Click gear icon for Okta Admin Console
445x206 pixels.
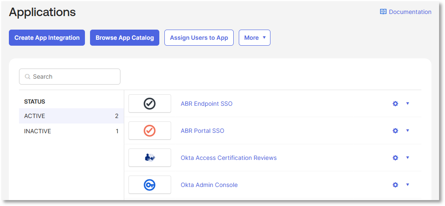(x=395, y=185)
